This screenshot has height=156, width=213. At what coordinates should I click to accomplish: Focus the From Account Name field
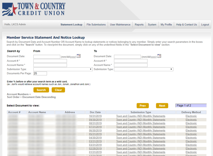[50, 65]
